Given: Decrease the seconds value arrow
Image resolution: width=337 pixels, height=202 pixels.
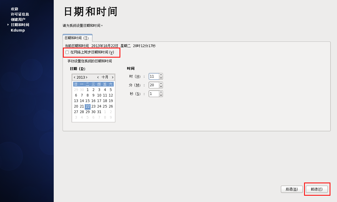Looking at the screenshot, I should pos(161,95).
